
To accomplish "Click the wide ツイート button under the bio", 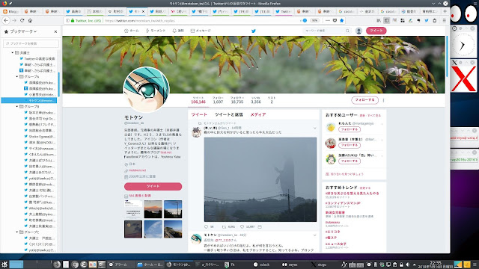I will pos(153,186).
